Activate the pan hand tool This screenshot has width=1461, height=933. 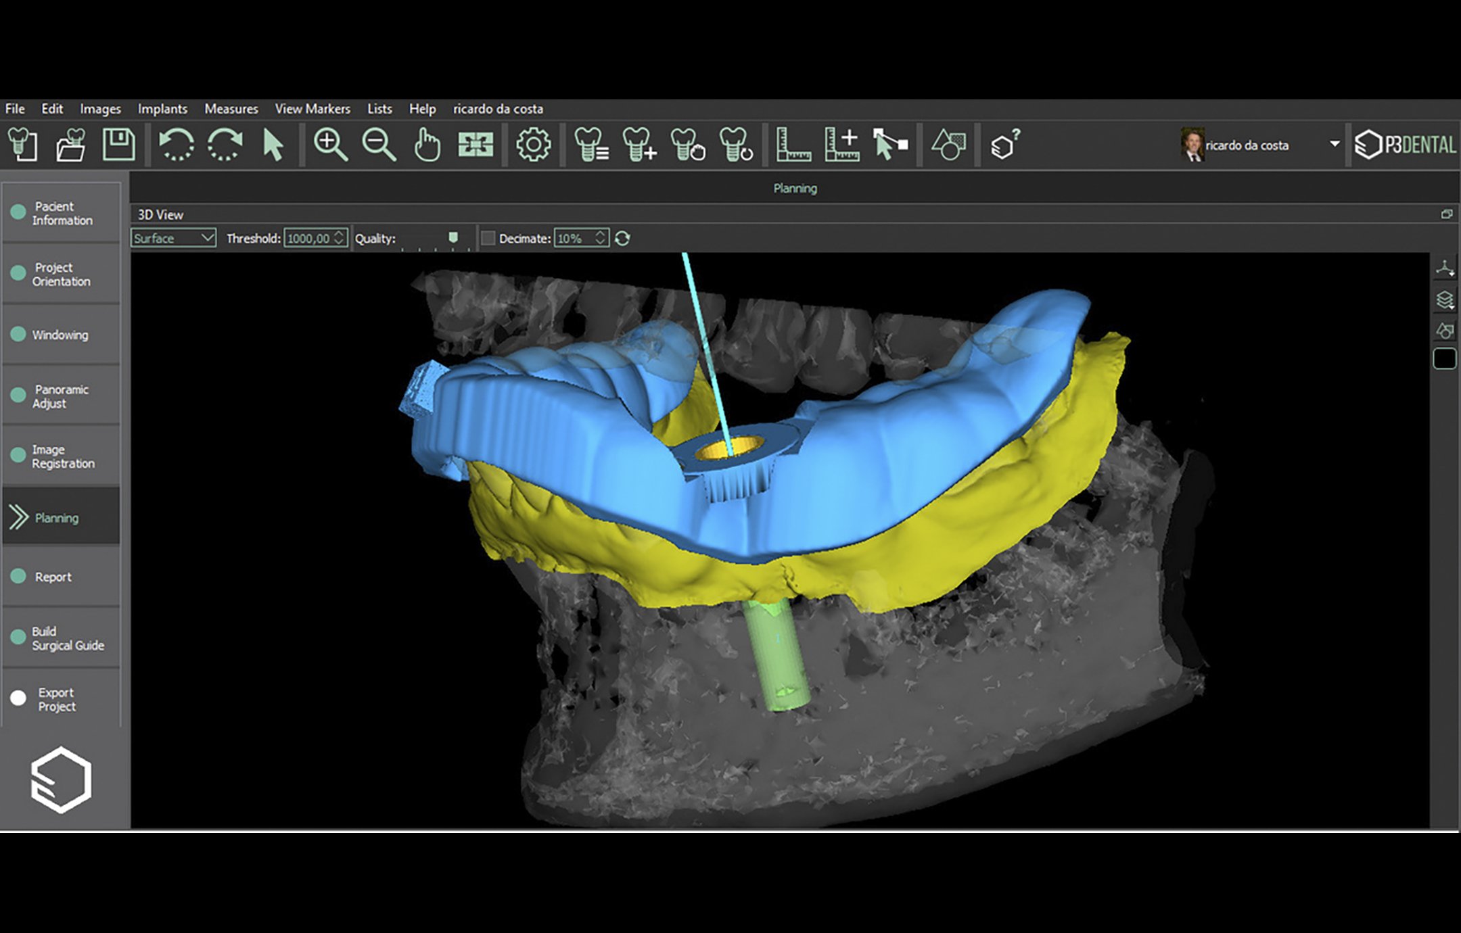(427, 145)
